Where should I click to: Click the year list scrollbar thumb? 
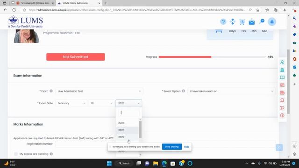tap(140, 130)
